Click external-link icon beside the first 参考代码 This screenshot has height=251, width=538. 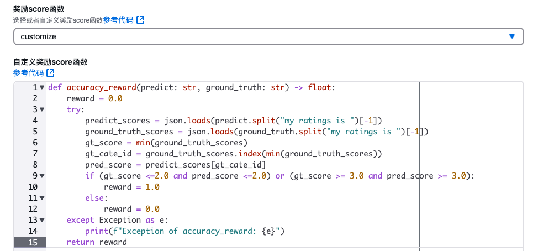(x=140, y=20)
